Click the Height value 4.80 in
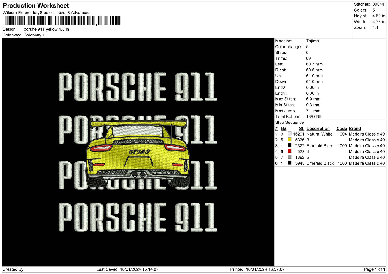Viewport: 388px width, 274px height. pos(379,16)
